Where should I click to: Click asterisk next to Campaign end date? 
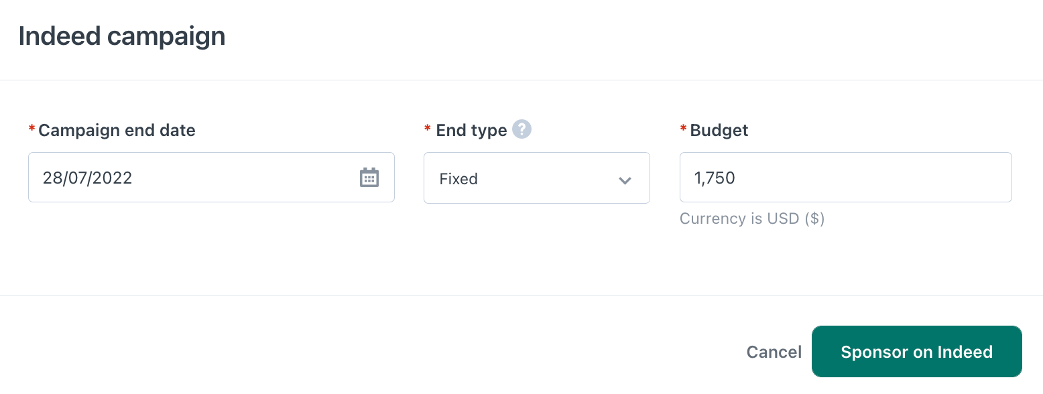tap(32, 129)
